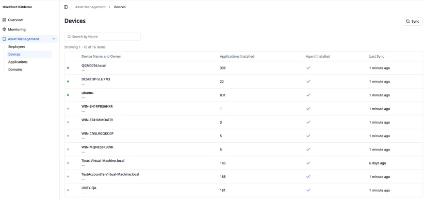Toggle the sidebar panel icon
424x201 pixels.
pyautogui.click(x=66, y=7)
